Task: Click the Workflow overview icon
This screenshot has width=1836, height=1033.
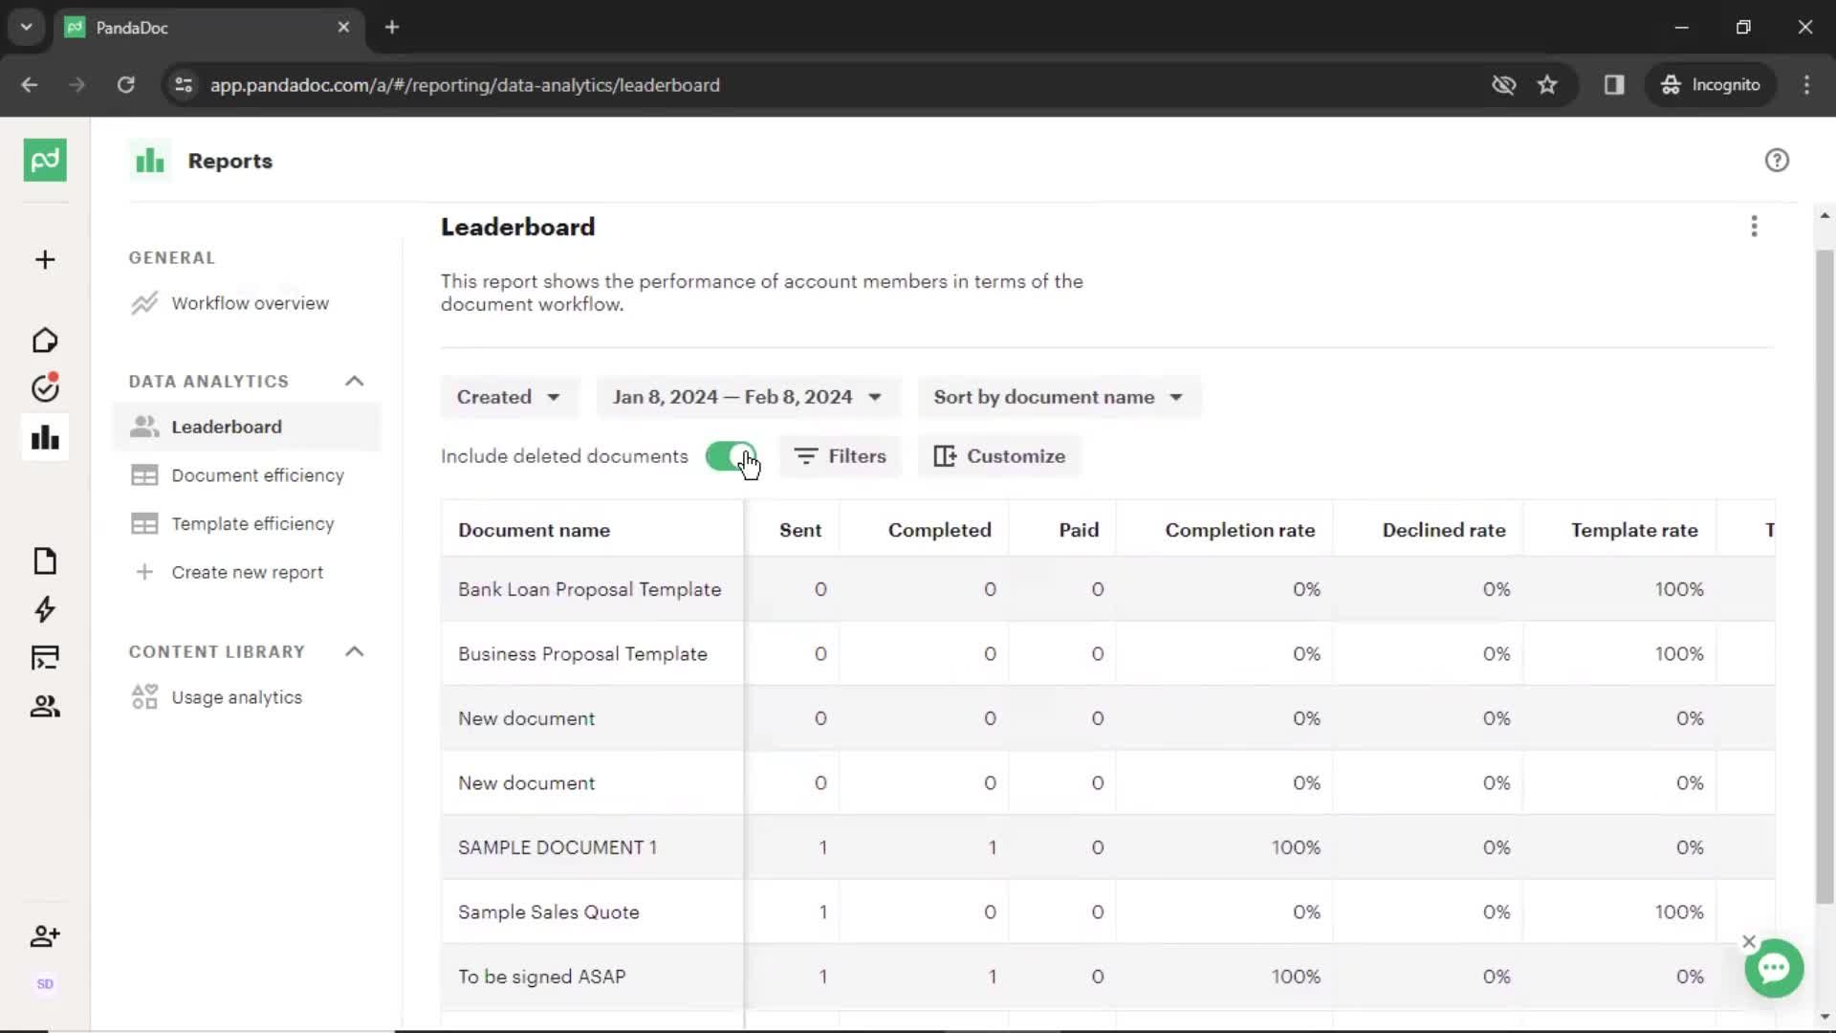Action: pyautogui.click(x=142, y=302)
